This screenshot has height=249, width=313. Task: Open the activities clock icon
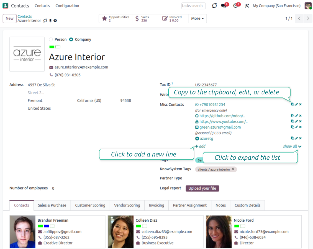235,6
